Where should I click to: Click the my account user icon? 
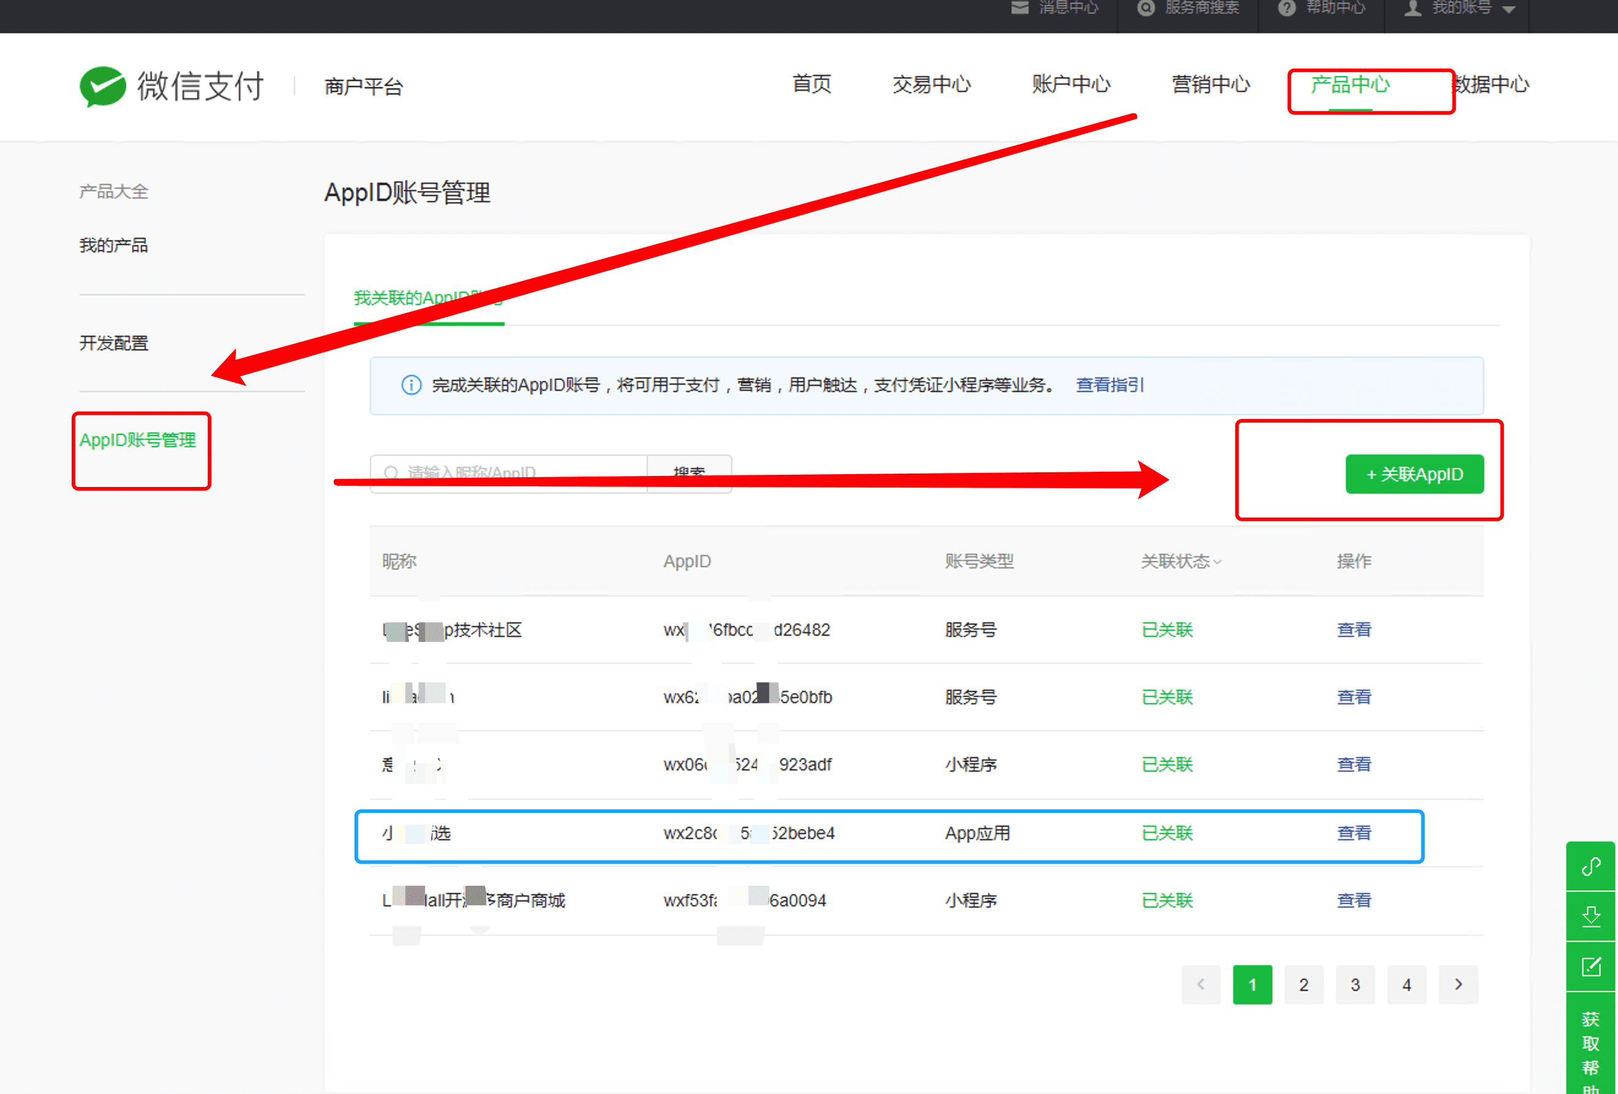[x=1413, y=8]
